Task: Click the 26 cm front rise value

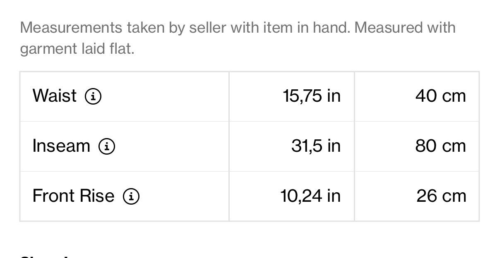Action: pyautogui.click(x=442, y=196)
